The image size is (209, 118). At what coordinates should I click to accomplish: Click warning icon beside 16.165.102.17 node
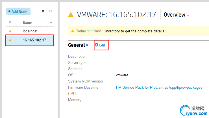coord(10,40)
